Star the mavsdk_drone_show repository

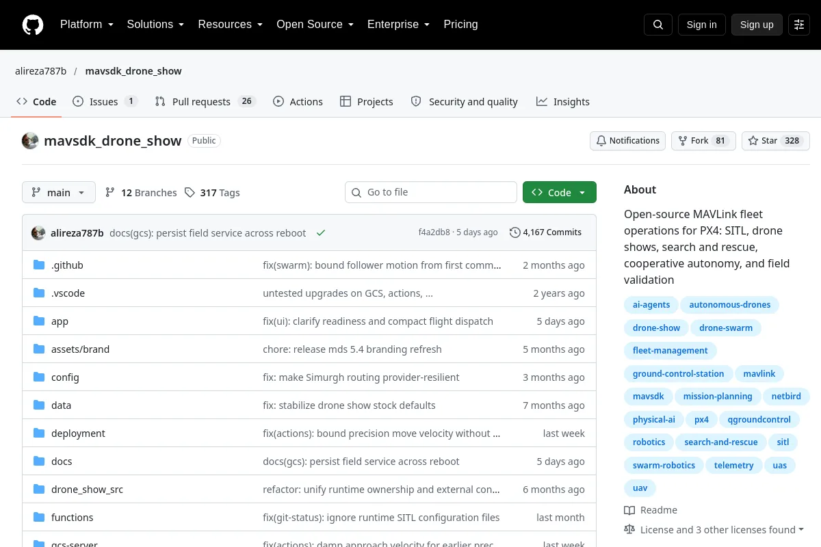click(x=776, y=141)
